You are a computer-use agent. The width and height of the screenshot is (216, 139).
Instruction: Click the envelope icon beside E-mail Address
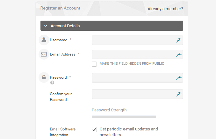coord(44,54)
